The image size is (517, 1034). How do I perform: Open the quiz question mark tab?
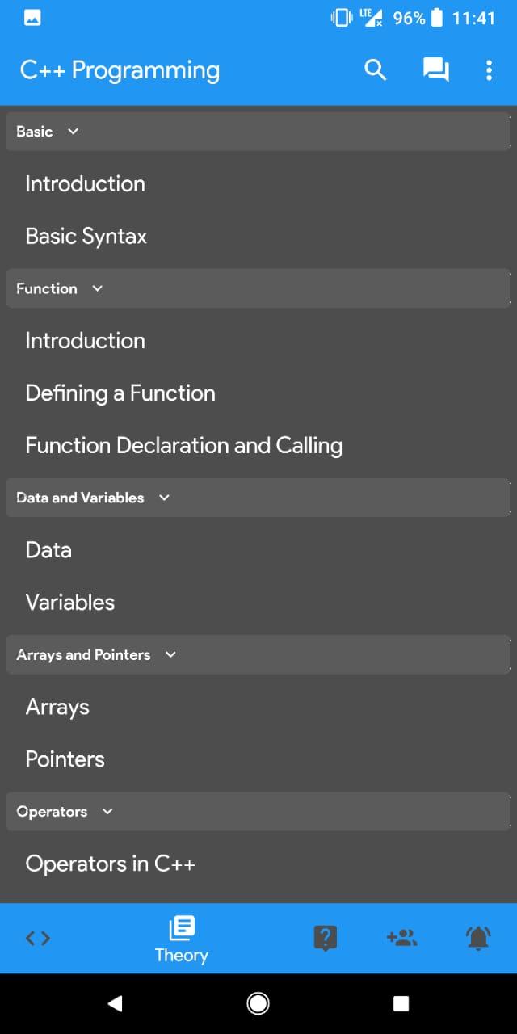(325, 938)
